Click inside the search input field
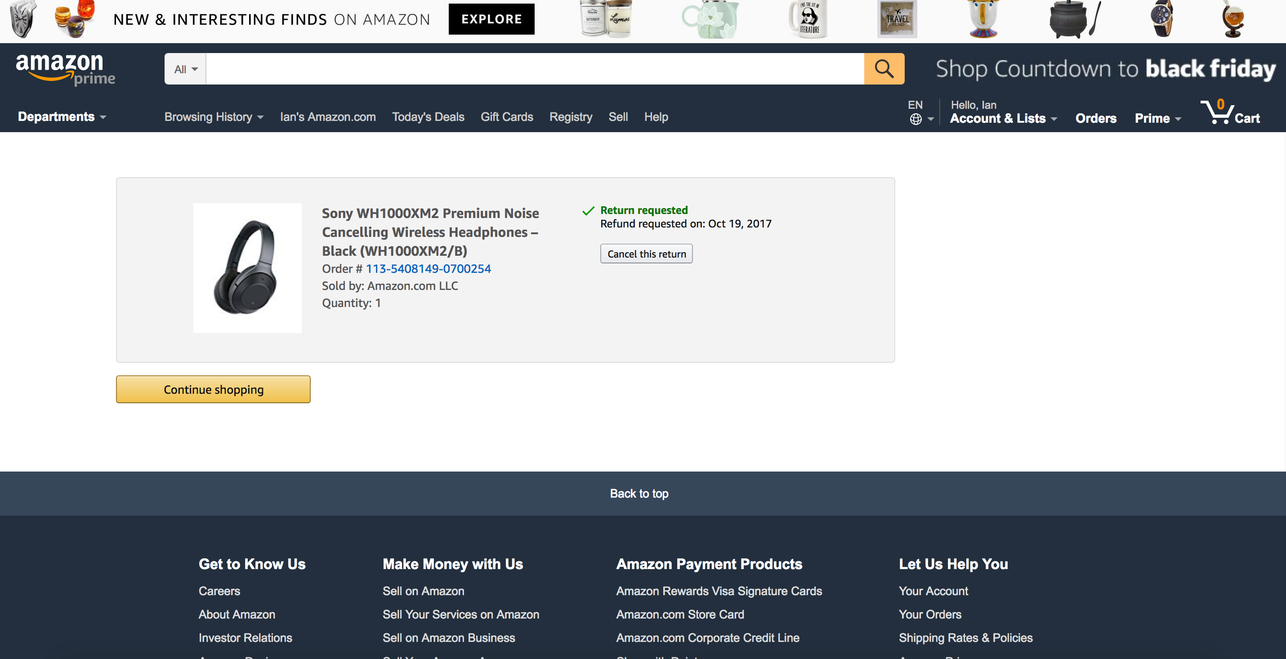The height and width of the screenshot is (659, 1286). [535, 69]
